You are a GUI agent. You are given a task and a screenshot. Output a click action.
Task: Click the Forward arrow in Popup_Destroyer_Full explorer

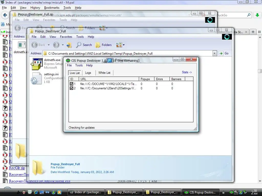(56, 45)
